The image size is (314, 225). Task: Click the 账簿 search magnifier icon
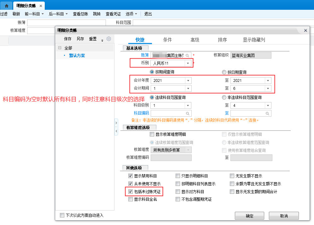pos(188,55)
